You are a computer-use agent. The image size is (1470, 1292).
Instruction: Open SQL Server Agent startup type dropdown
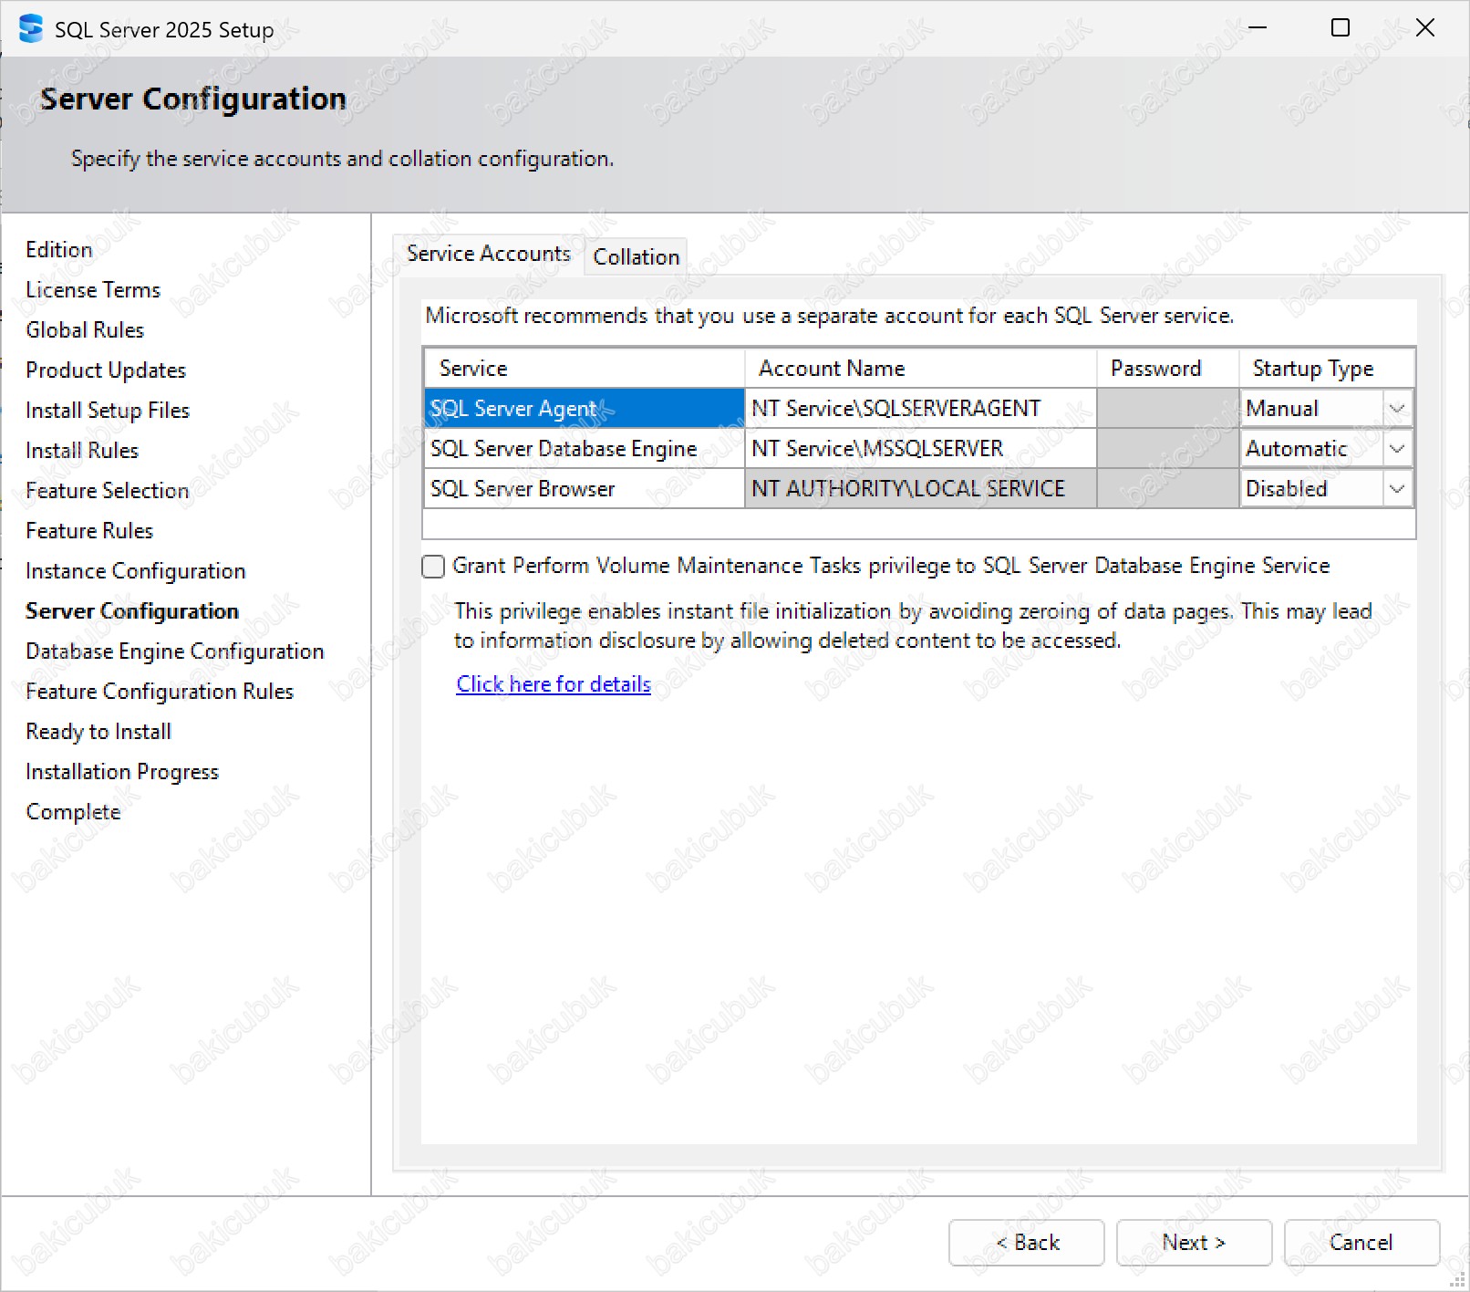point(1396,409)
